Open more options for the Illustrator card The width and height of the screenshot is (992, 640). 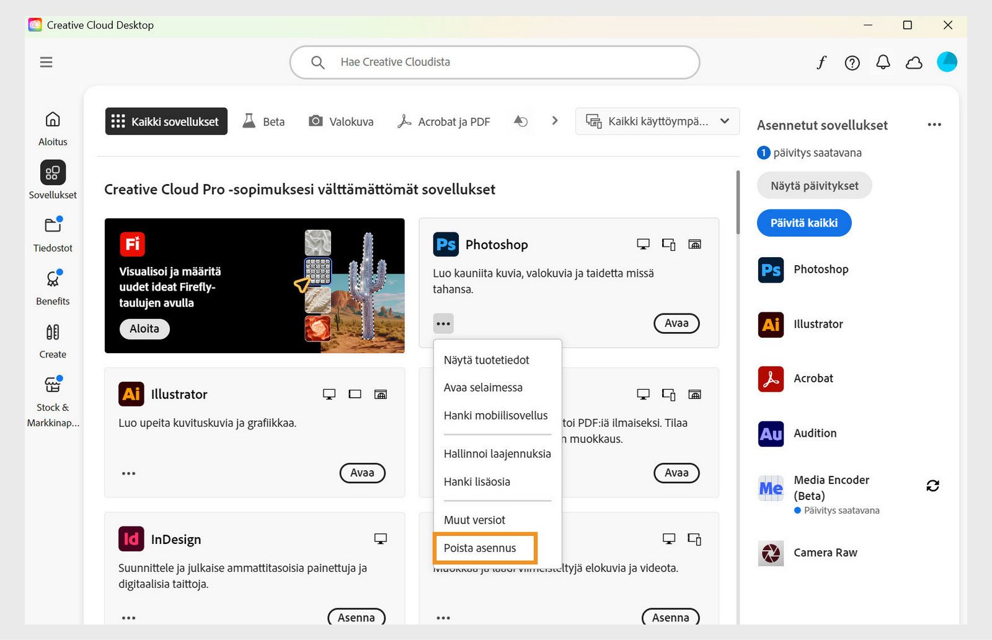[x=128, y=473]
